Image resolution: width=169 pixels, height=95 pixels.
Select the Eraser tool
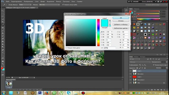(x=3, y=39)
